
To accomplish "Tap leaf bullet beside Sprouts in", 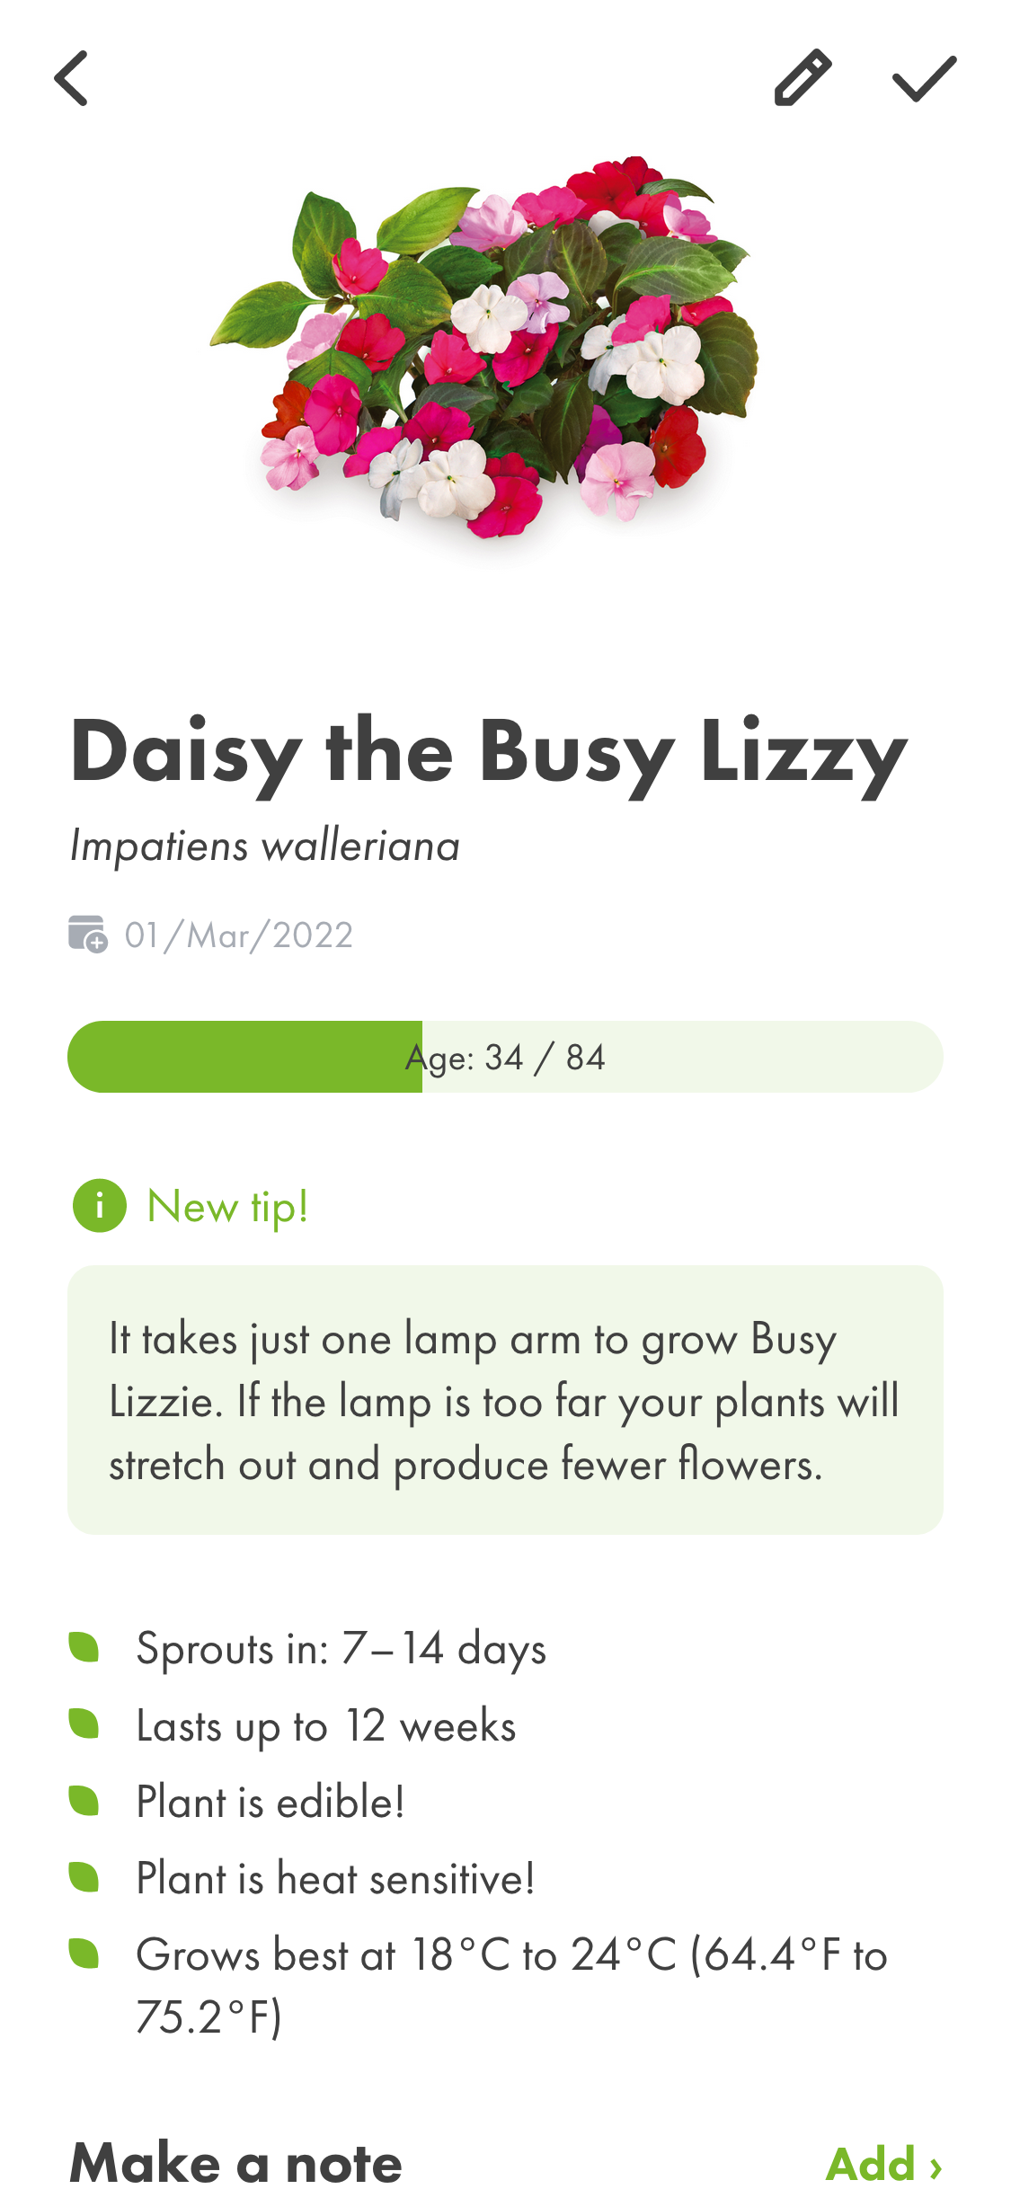I will point(84,1647).
